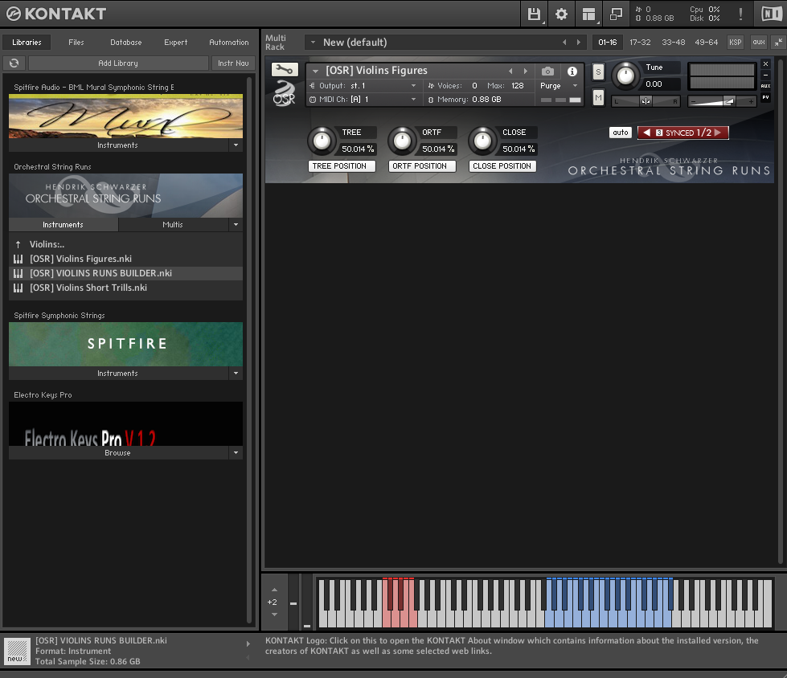Toggle TREE POSITION button

(342, 166)
